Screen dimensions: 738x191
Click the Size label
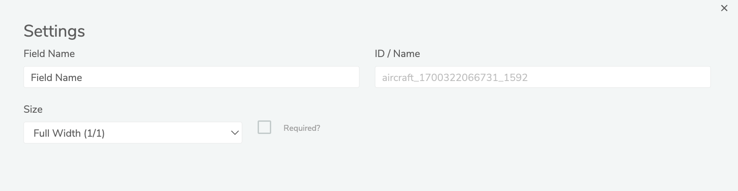click(x=33, y=109)
